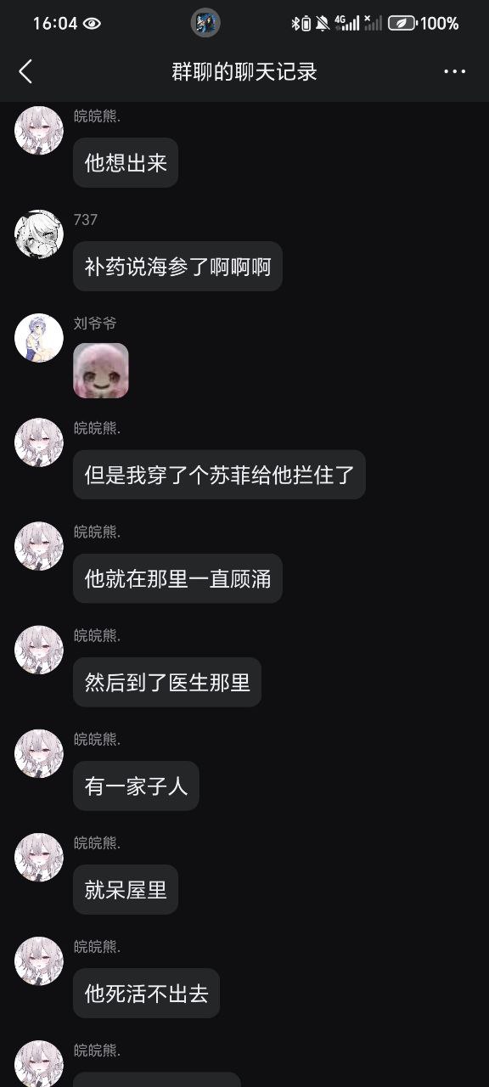View the sticker image sent by 刘爷爷
489x1087 pixels.
pyautogui.click(x=101, y=370)
